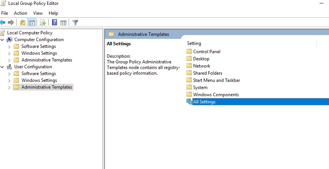Screen dimensions: 329x169
Task: Collapse the Computer Configuration node
Action: pyautogui.click(x=2, y=40)
